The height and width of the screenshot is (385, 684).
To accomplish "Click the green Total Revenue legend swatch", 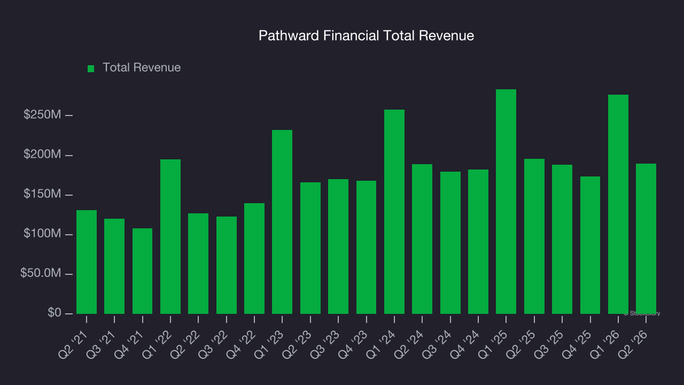I will [91, 68].
